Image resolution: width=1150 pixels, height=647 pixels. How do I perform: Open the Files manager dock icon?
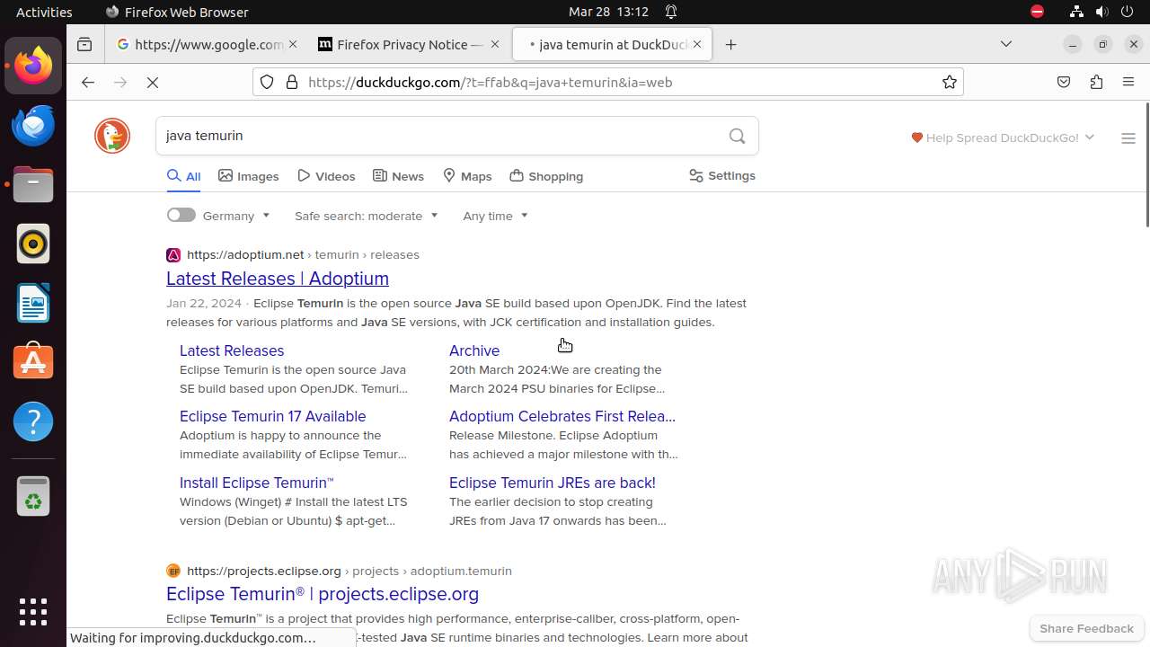click(x=33, y=184)
